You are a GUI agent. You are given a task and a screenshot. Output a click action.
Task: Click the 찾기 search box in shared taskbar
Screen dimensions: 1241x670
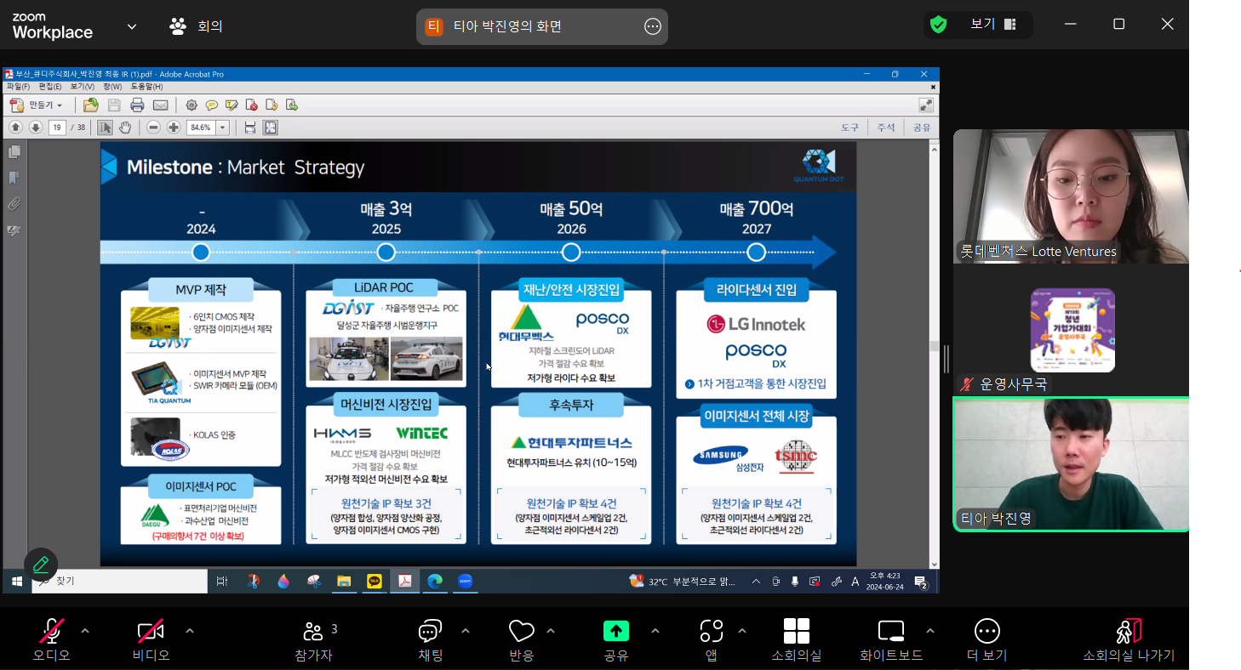pos(119,582)
